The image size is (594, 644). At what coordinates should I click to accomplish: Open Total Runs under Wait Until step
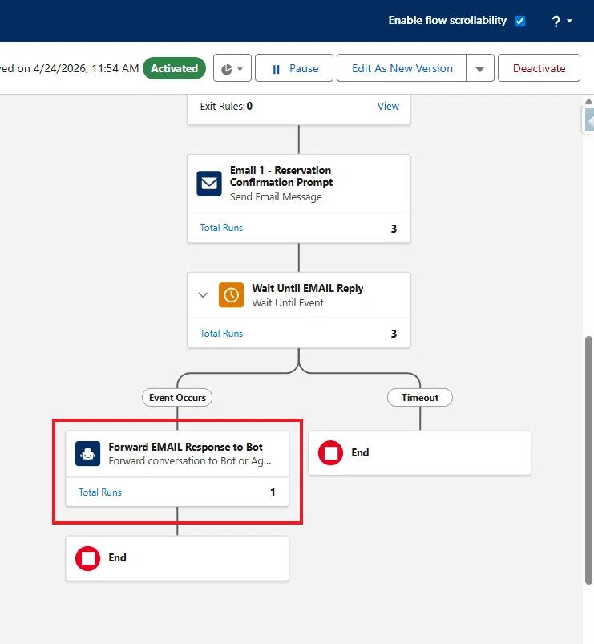(221, 334)
